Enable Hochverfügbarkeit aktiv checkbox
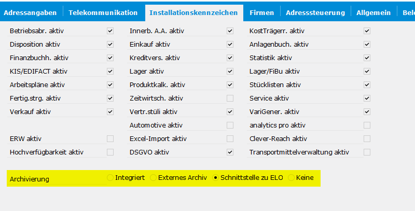The width and height of the screenshot is (415, 211). pyautogui.click(x=110, y=152)
